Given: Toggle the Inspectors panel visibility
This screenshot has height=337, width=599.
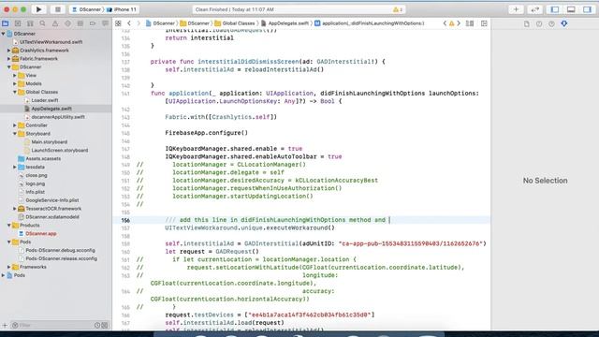Looking at the screenshot, I should (587, 9).
